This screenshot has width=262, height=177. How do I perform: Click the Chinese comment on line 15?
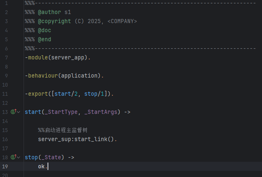coord(63,130)
